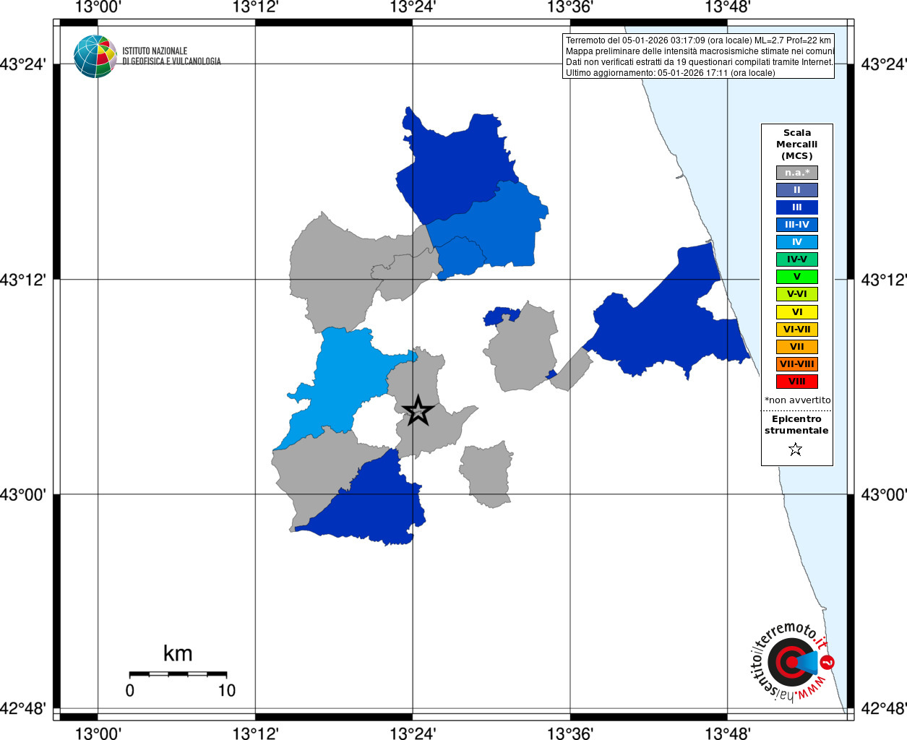Viewport: 907px width, 740px height.
Task: Select the VI-VII legend swatch
Action: 797,330
